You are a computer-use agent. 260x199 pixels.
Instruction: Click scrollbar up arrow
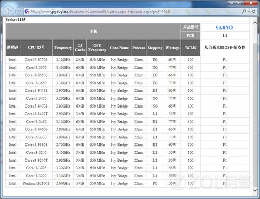(255, 23)
